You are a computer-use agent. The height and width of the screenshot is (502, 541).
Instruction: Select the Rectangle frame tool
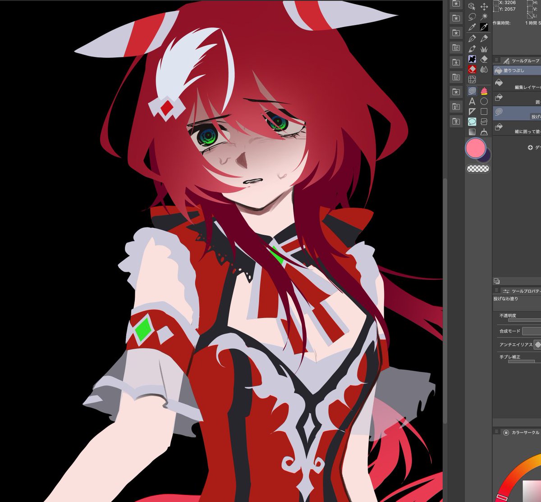(484, 111)
